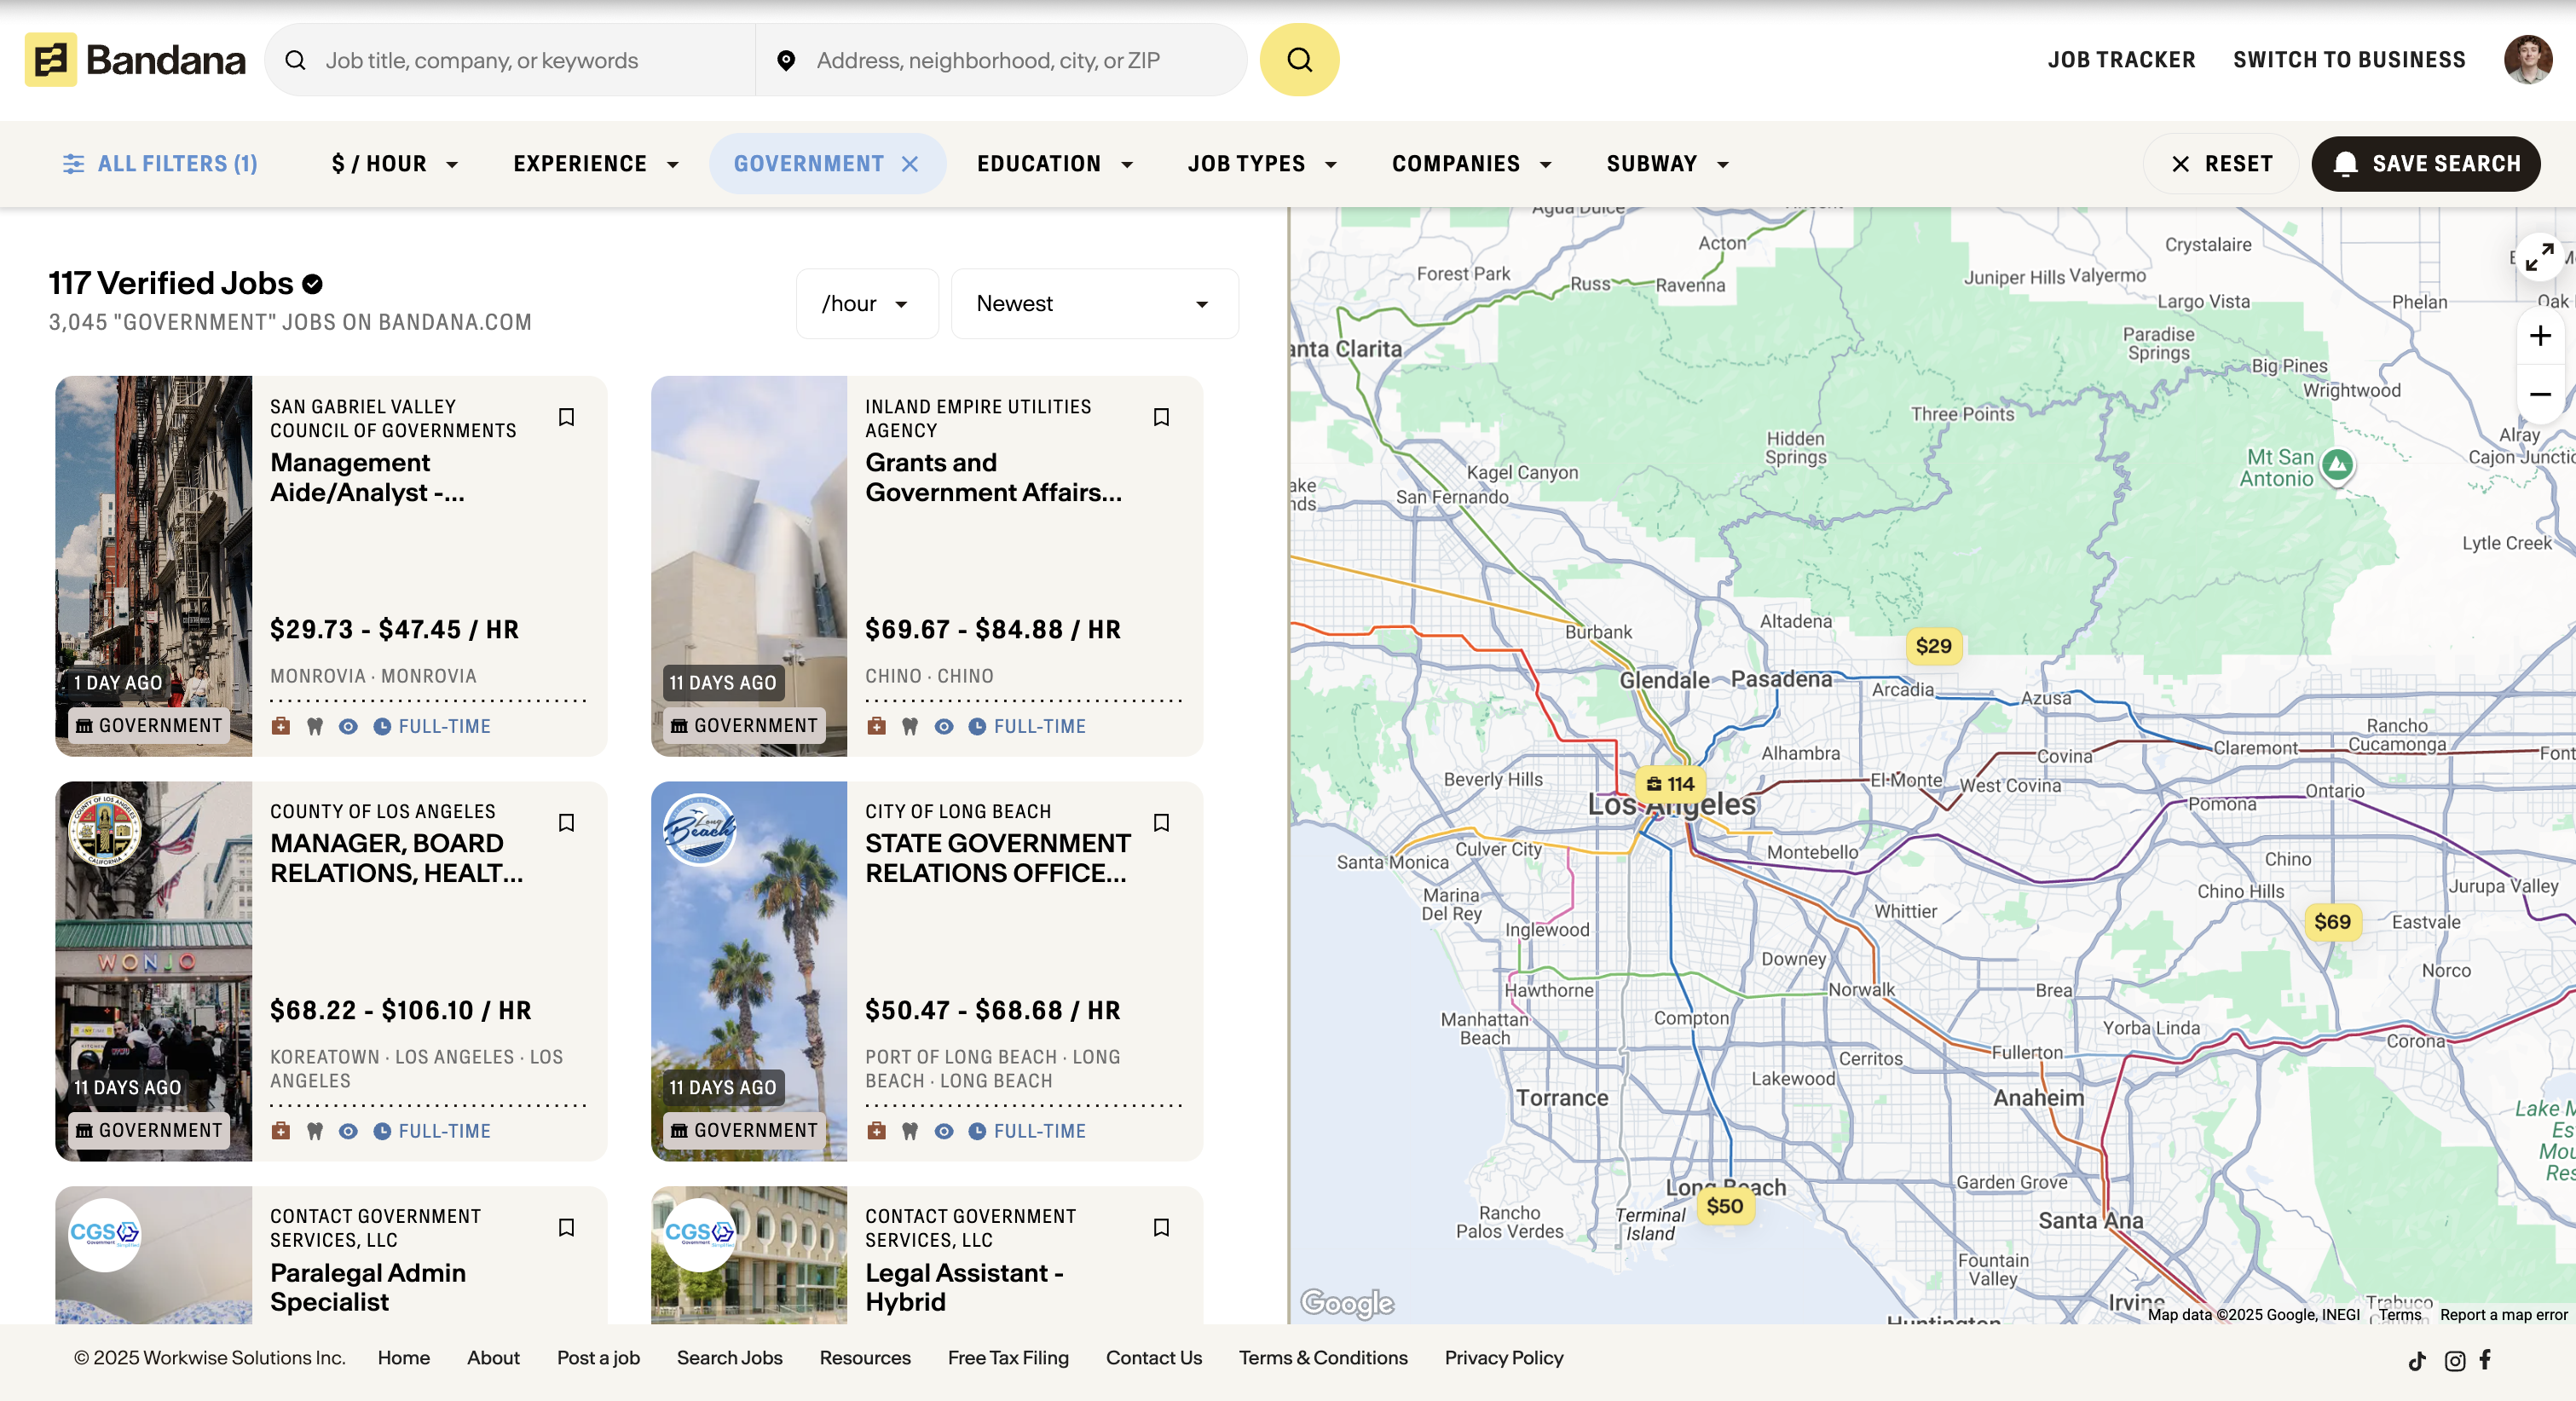Select Switch to Business menu item
This screenshot has width=2576, height=1401.
2349,60
